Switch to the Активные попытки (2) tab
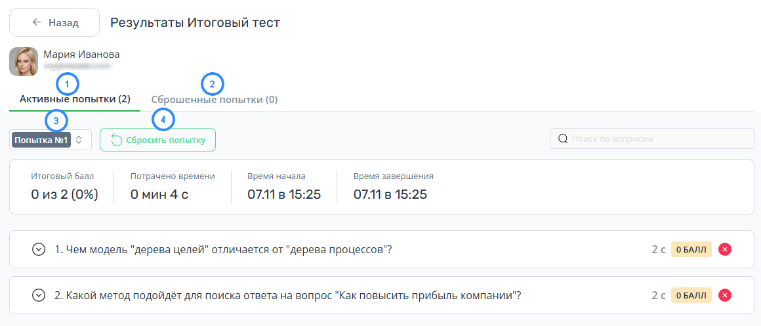The height and width of the screenshot is (326, 761). click(x=75, y=100)
